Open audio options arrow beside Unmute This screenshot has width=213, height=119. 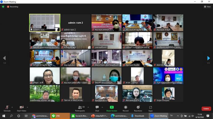[x=12, y=107]
